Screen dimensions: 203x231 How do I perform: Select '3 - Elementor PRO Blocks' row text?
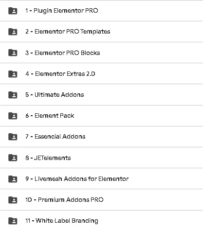coord(63,53)
